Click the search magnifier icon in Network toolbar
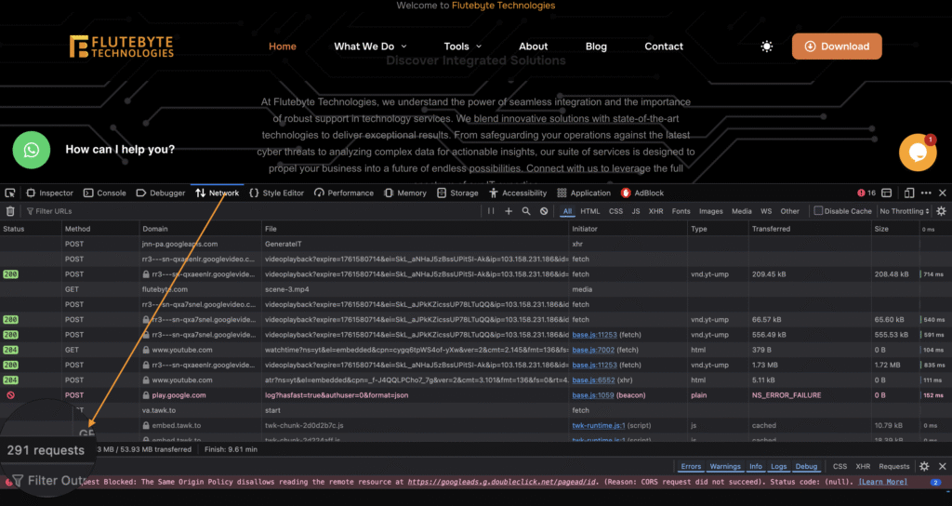 click(x=526, y=211)
